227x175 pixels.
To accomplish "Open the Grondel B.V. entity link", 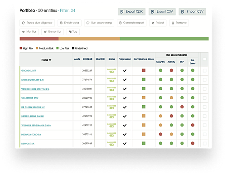I will pyautogui.click(x=29, y=71).
